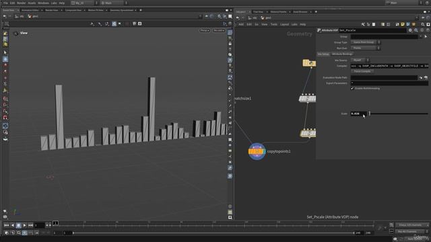This screenshot has height=242, width=431.
Task: Click the copytopoints1 node icon
Action: (x=257, y=151)
